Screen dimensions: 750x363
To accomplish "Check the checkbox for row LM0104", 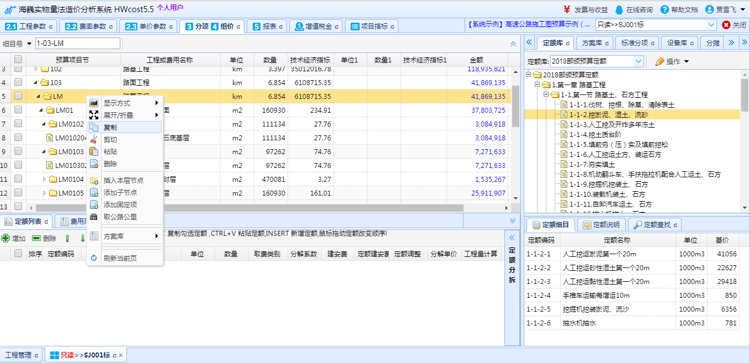I will (x=18, y=179).
